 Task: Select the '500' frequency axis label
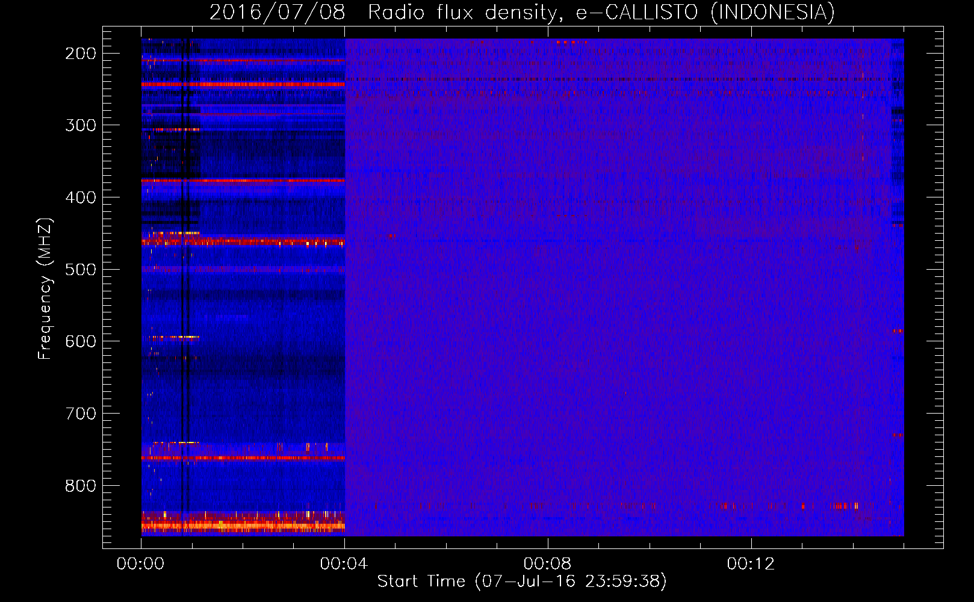(80, 269)
